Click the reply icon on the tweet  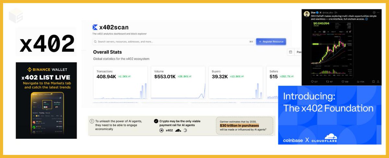(312, 82)
